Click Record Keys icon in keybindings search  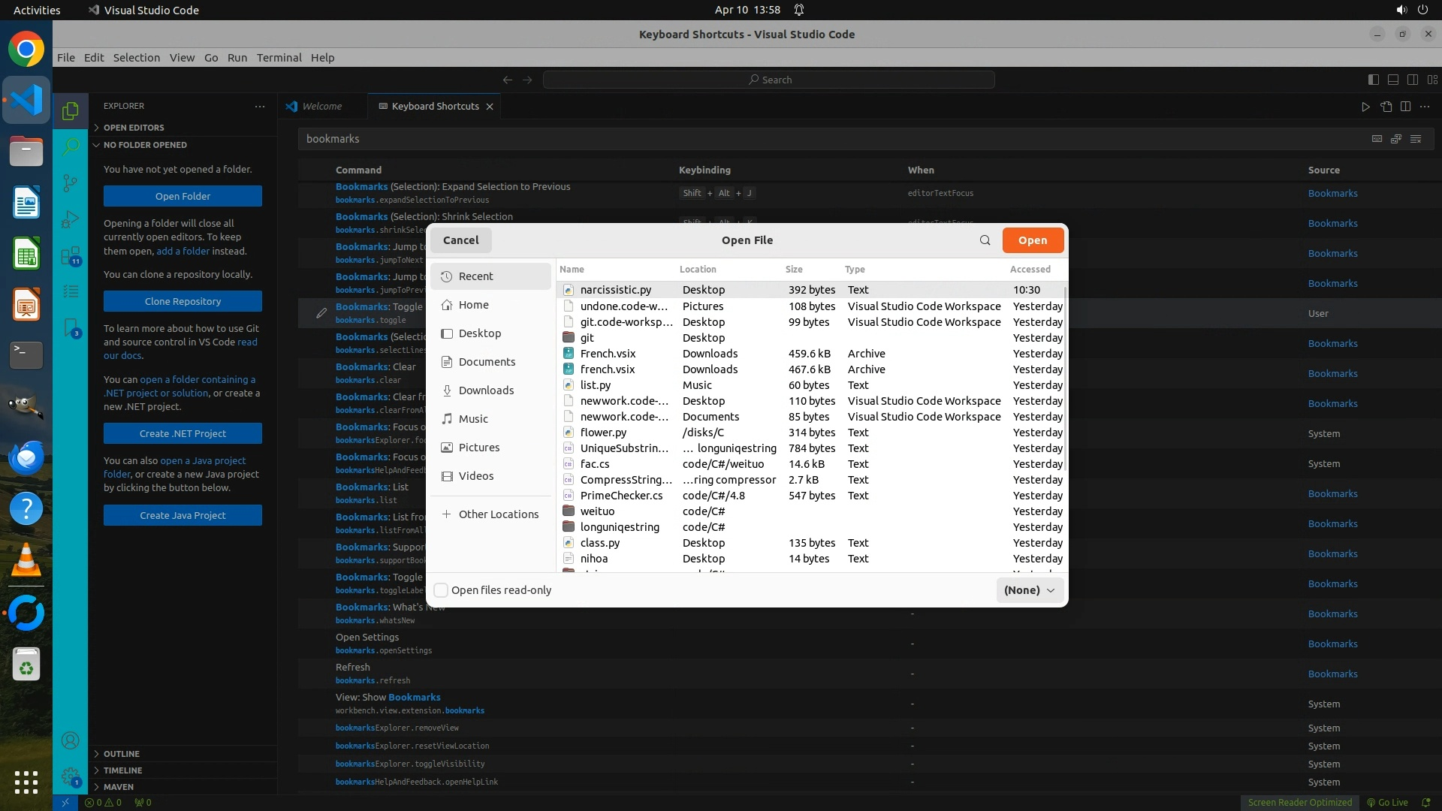pos(1377,139)
